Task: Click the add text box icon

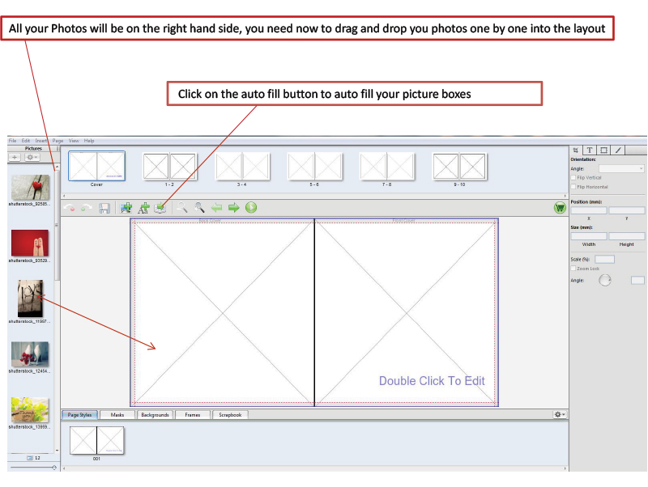Action: (x=143, y=208)
